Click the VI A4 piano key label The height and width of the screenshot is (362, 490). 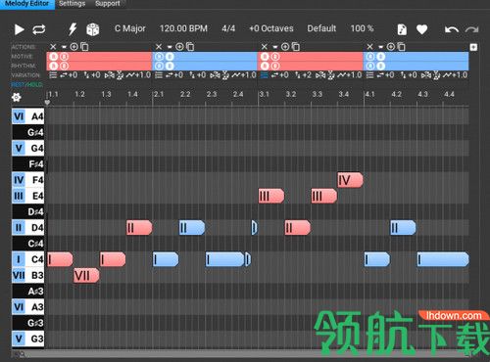click(28, 116)
